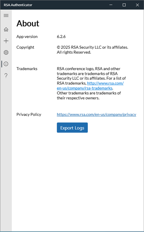Click the plus icon to add credential
144x232 pixels.
point(6,41)
